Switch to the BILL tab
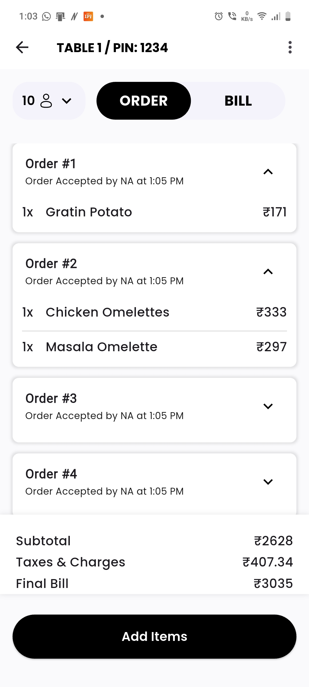 point(238,101)
